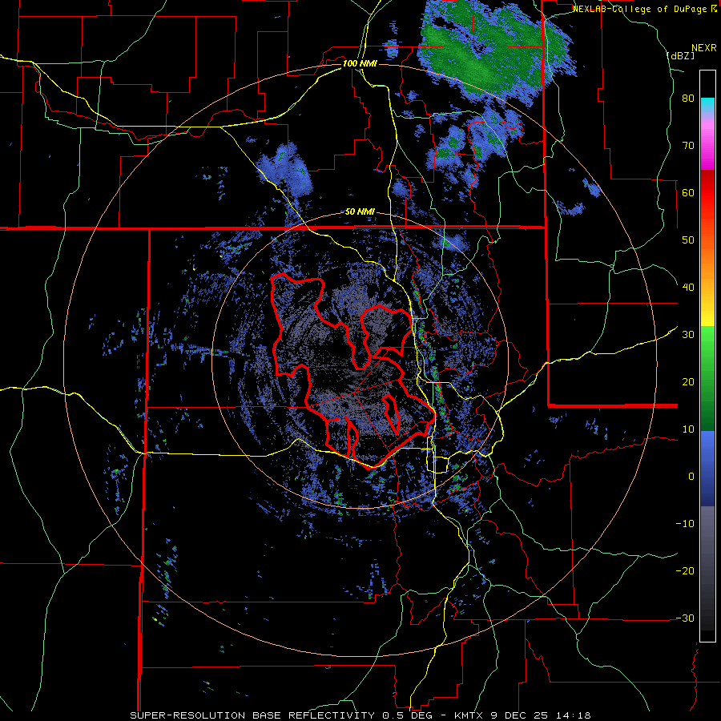Click the 70 value on the color scale
721x721 pixels.
click(x=688, y=146)
